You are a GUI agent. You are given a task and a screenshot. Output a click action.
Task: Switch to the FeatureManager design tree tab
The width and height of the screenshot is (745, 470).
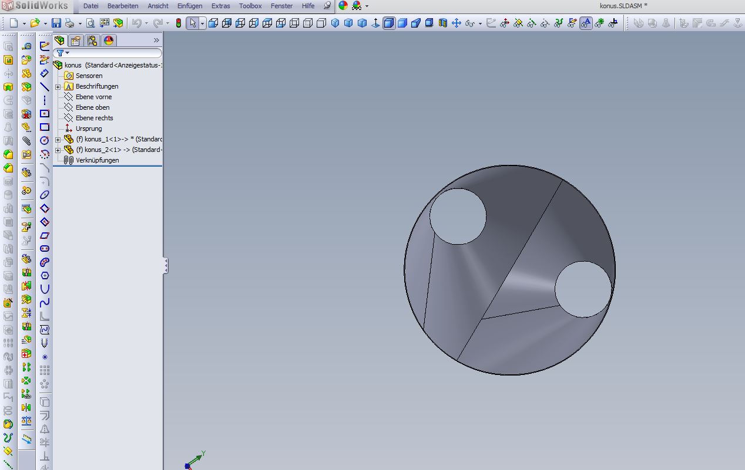pos(59,40)
